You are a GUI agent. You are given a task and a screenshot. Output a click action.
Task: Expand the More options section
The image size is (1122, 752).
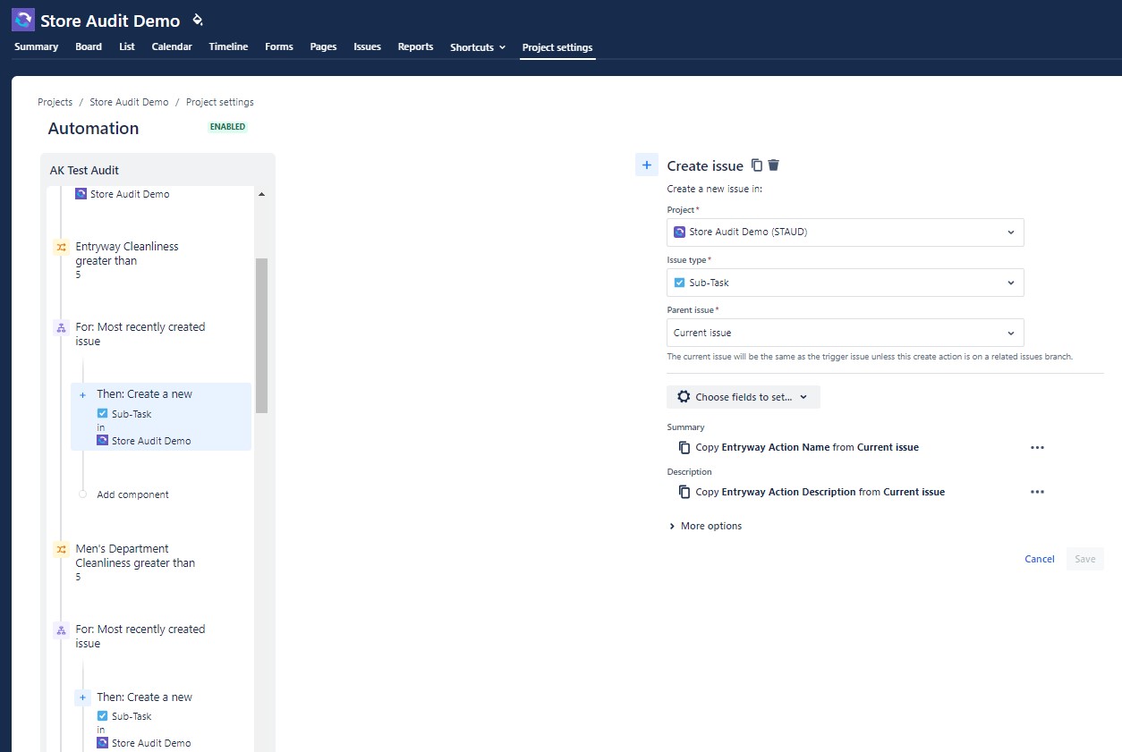coord(706,526)
